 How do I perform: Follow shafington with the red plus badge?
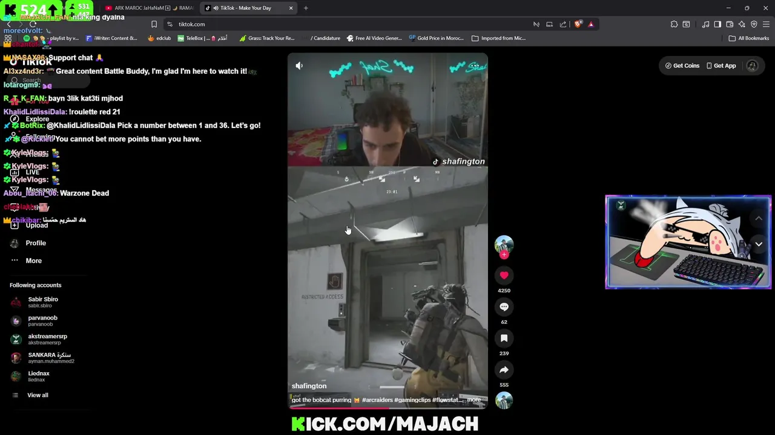[504, 254]
